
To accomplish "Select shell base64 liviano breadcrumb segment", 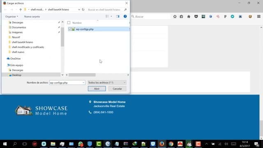I will (x=58, y=9).
